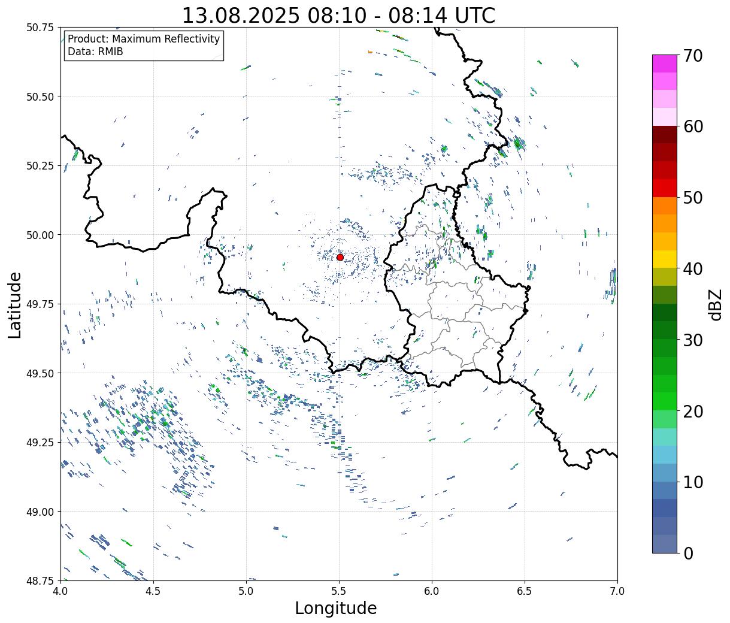Click the magenta top swatch of colorbar
Image resolution: width=730 pixels, height=623 pixels.
pyautogui.click(x=665, y=63)
